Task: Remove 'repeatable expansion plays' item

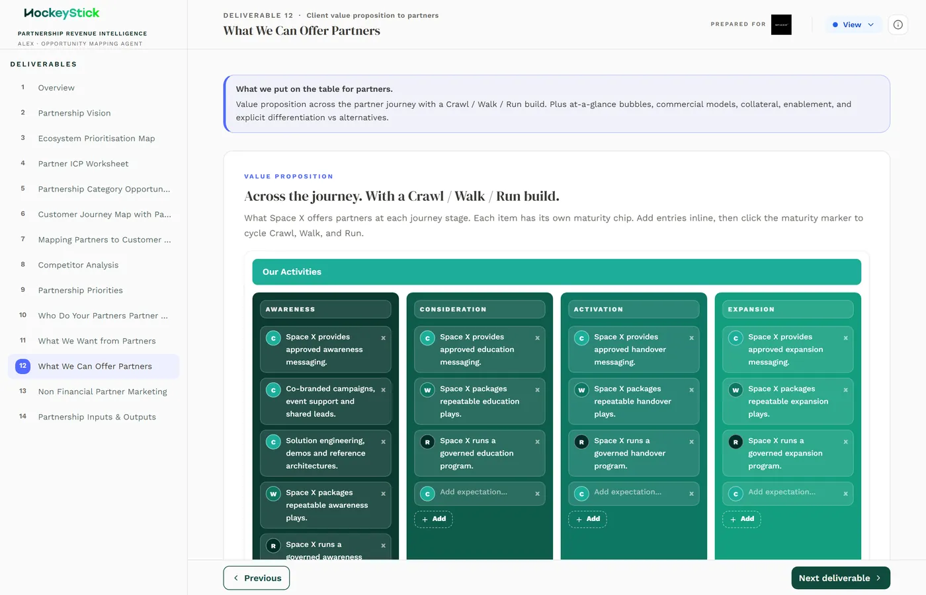Action: pos(845,390)
